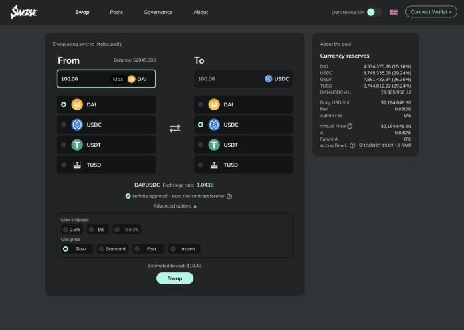Click the exchange rate value 1.0438

pyautogui.click(x=205, y=185)
